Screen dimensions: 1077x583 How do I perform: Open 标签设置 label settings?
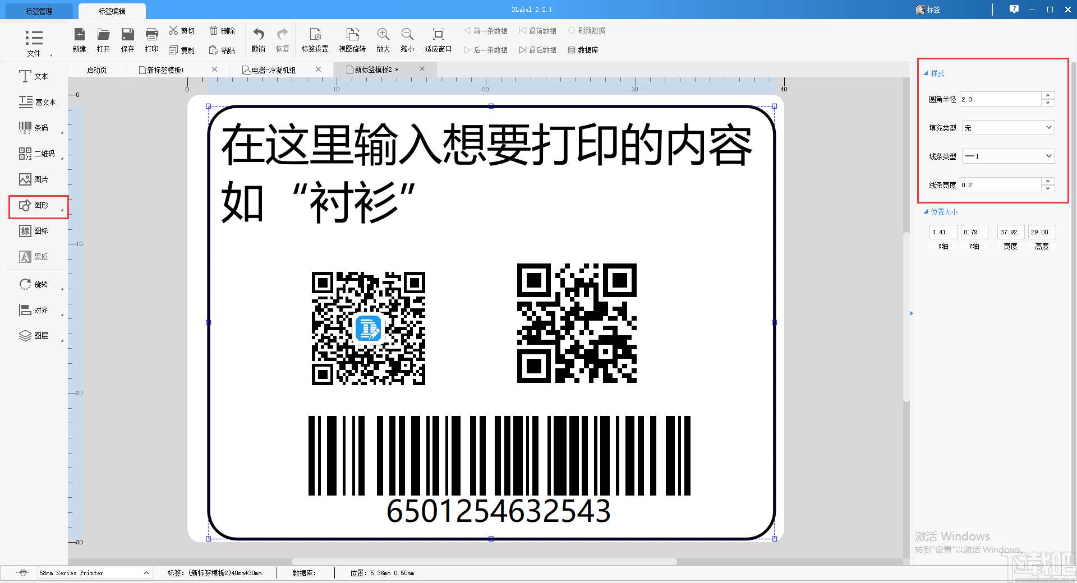[x=315, y=39]
